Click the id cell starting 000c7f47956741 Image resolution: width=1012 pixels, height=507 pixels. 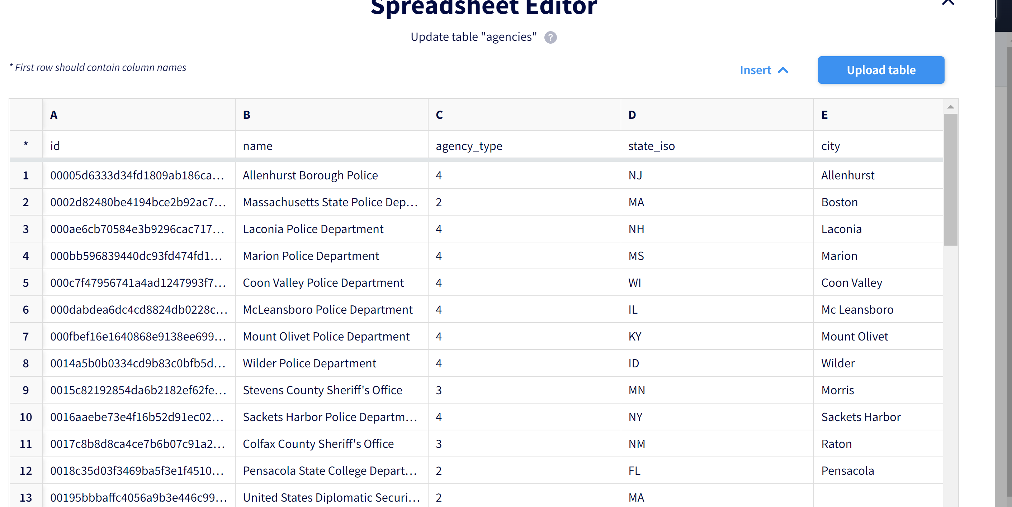(139, 283)
